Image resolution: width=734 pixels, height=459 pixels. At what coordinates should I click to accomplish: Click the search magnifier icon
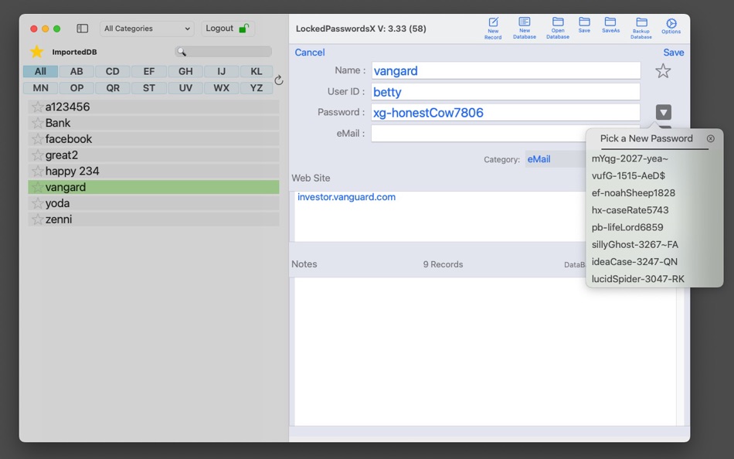[182, 52]
